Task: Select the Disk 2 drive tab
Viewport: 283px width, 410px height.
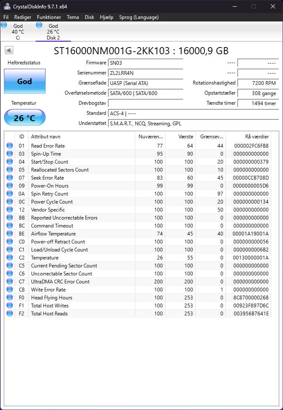Action: 53,32
